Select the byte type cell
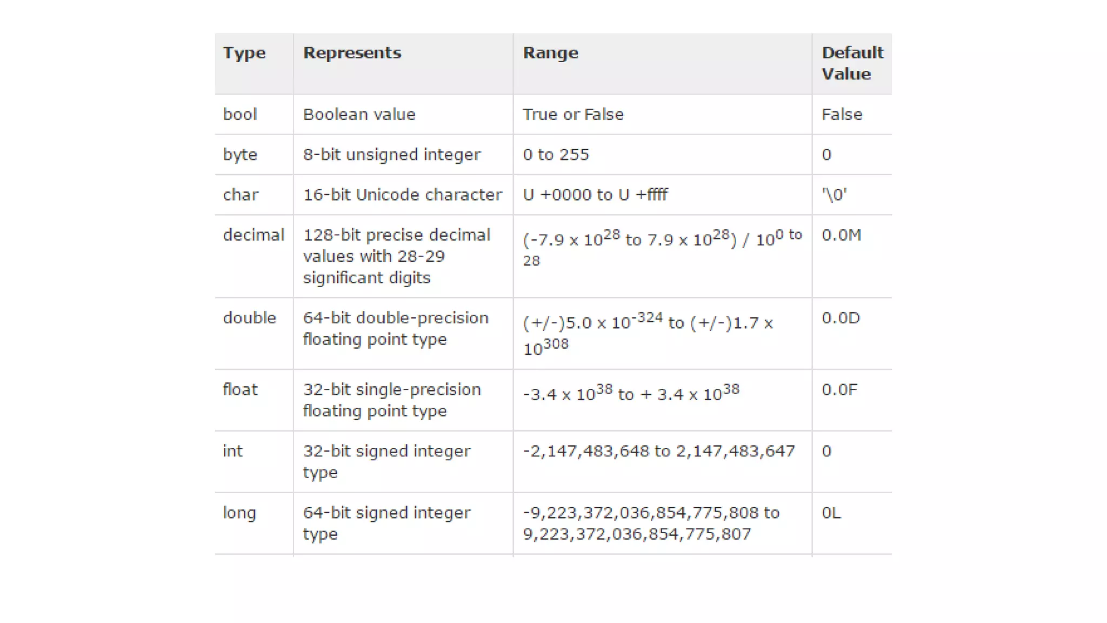 240,155
